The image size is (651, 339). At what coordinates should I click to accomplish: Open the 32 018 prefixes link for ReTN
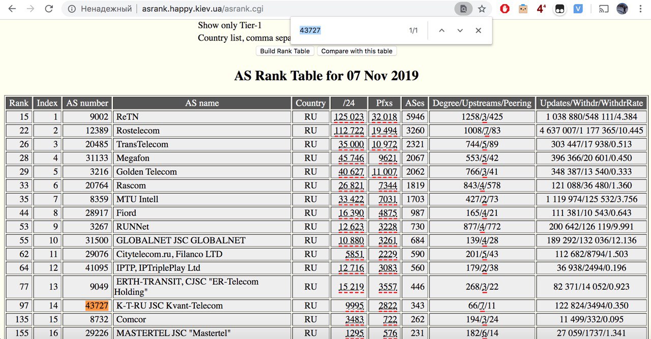pos(384,117)
